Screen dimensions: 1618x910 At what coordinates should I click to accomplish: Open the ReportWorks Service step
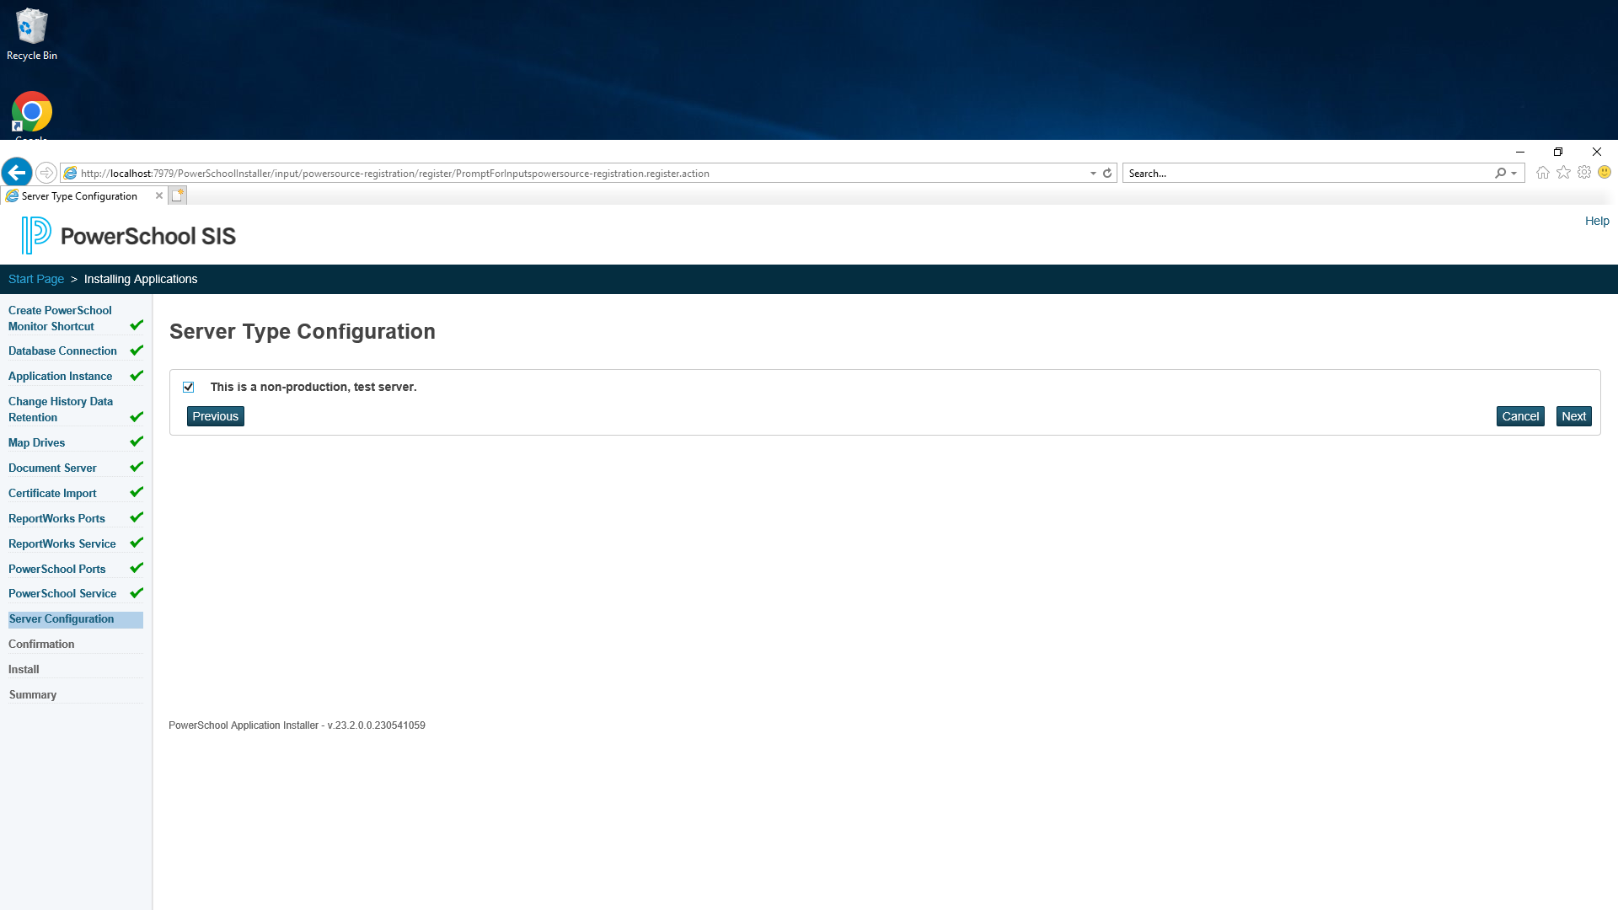pos(62,543)
